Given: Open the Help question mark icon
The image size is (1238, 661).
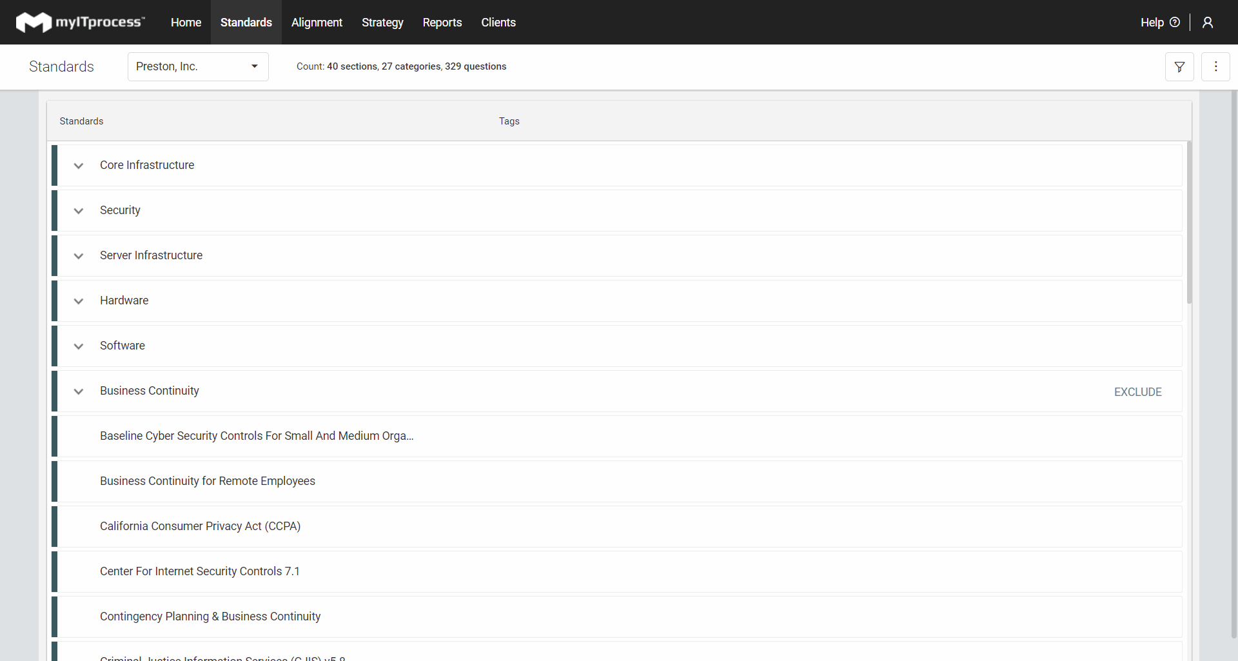Looking at the screenshot, I should click(x=1175, y=22).
